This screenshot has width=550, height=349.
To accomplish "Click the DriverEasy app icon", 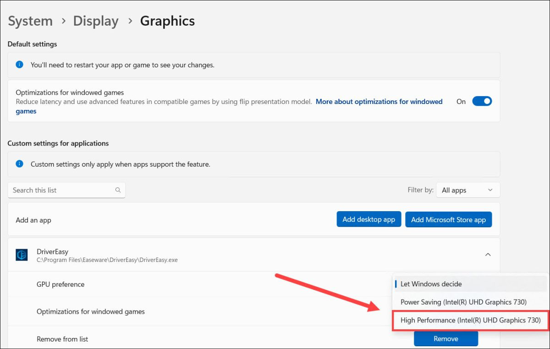I will pos(22,255).
